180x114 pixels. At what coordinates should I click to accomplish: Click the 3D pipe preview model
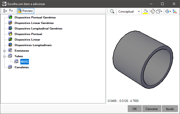point(143,60)
